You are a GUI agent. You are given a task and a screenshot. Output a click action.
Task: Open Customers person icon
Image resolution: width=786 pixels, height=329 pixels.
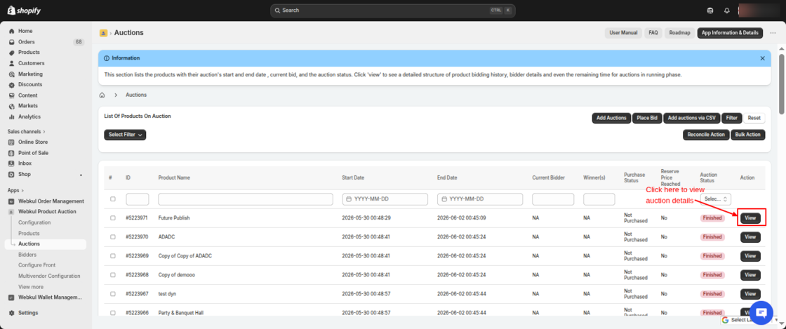click(x=11, y=64)
